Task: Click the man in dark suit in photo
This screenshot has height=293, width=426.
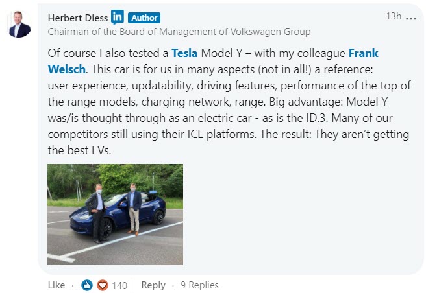Action: (x=96, y=213)
